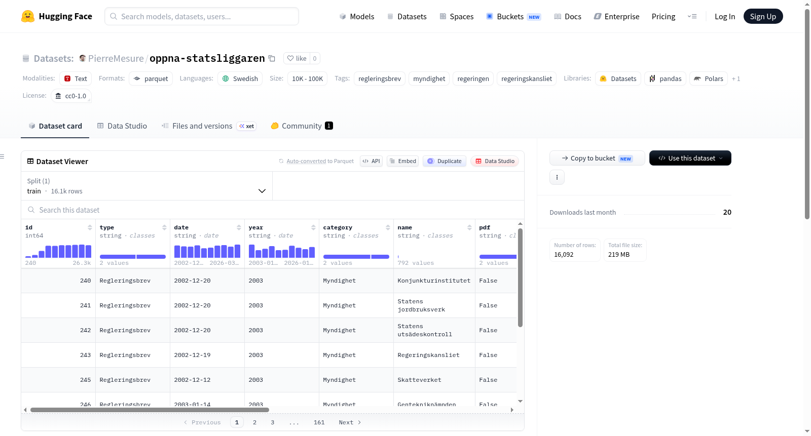Click the Embed button
811x436 pixels.
(x=402, y=161)
